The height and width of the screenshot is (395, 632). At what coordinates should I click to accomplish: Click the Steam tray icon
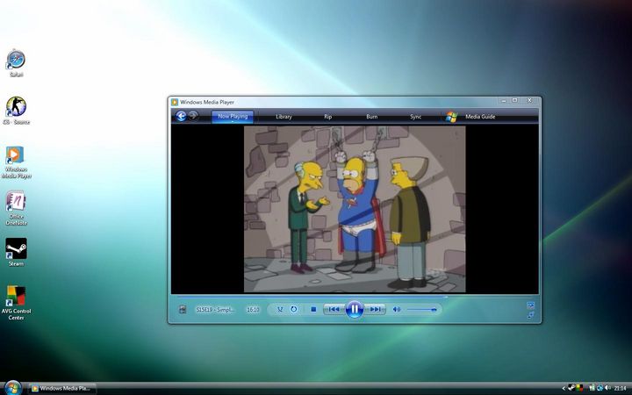(x=571, y=388)
